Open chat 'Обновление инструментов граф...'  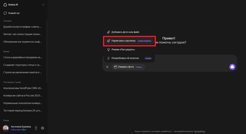(x=23, y=42)
